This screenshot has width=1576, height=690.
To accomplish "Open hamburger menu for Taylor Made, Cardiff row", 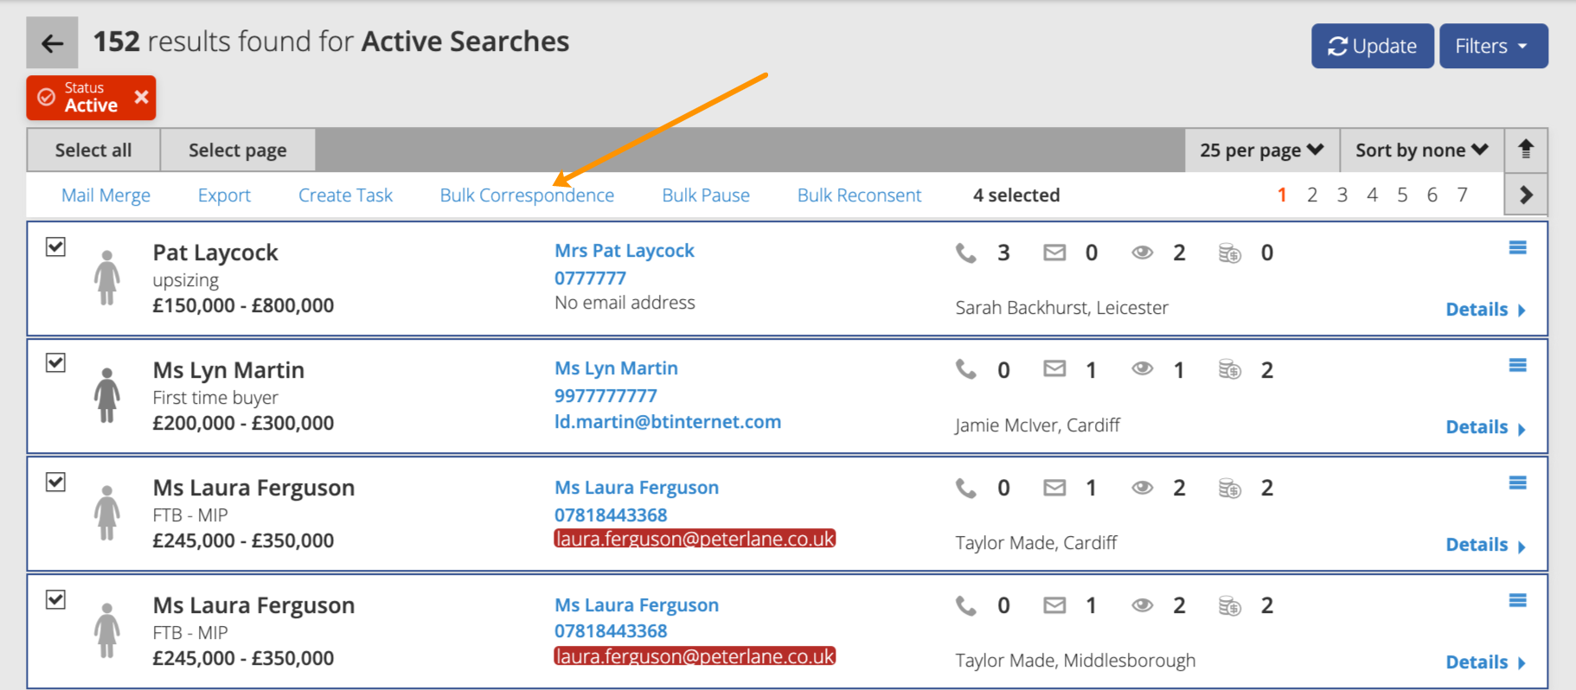I will point(1517,483).
